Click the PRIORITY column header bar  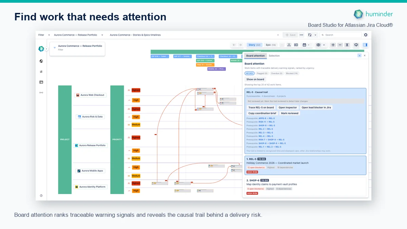click(117, 139)
